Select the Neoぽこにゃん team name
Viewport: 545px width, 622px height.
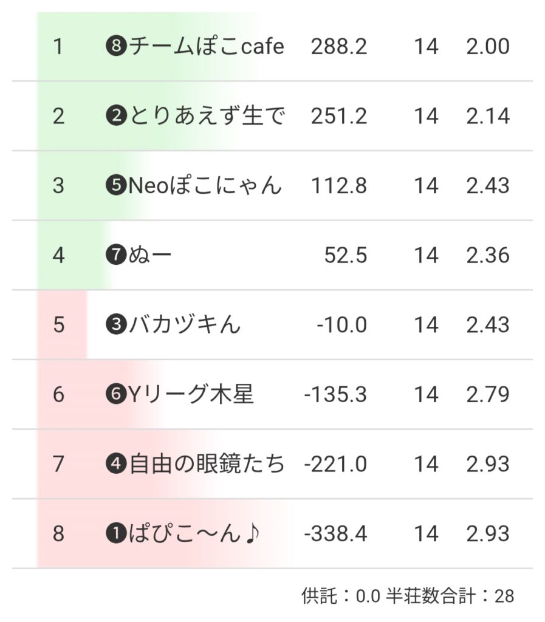[x=205, y=186]
